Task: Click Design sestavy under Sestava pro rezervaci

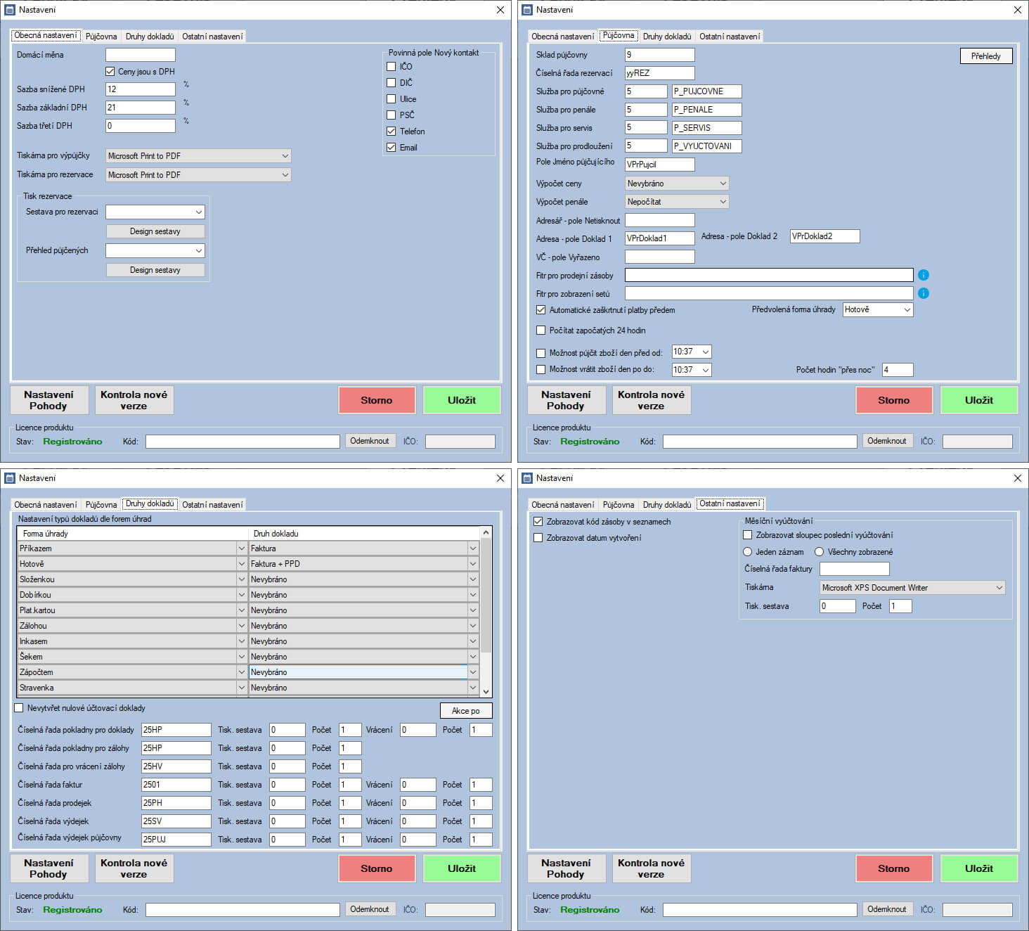Action: coord(155,231)
